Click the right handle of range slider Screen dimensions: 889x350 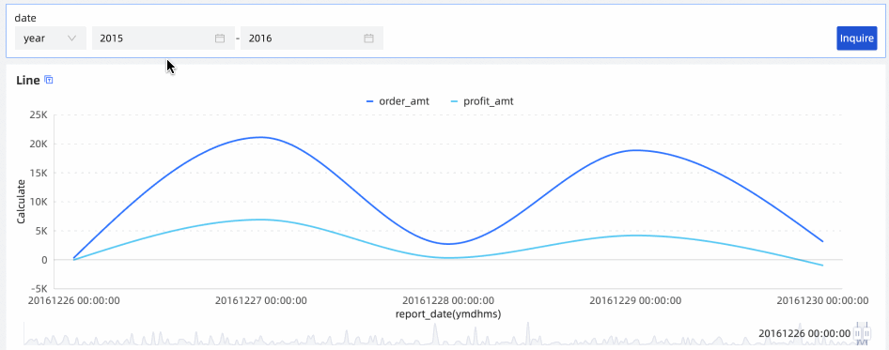point(866,333)
